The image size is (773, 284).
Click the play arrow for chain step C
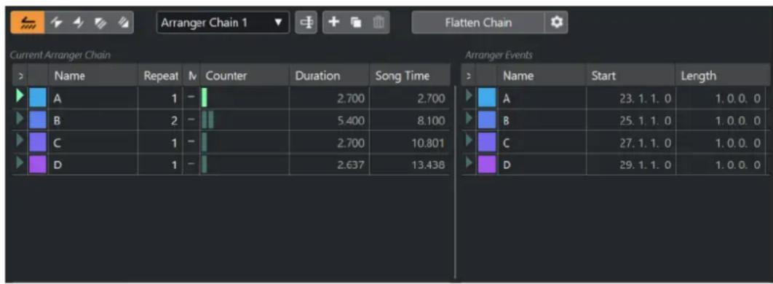20,141
